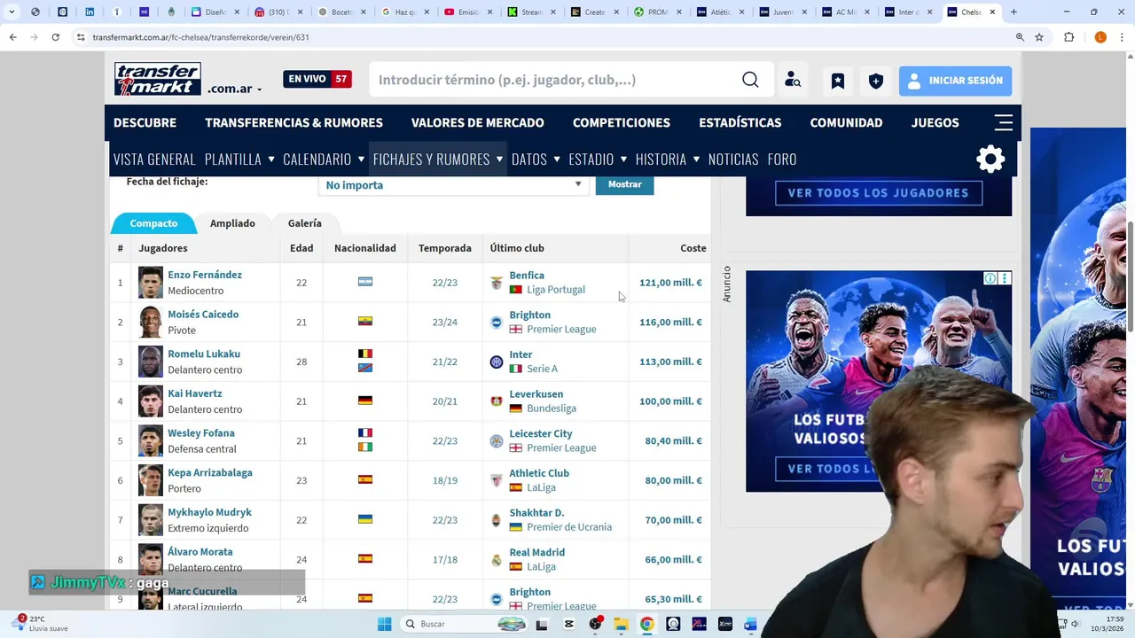The height and width of the screenshot is (638, 1135).
Task: Open a new browser tab
Action: tap(1014, 12)
